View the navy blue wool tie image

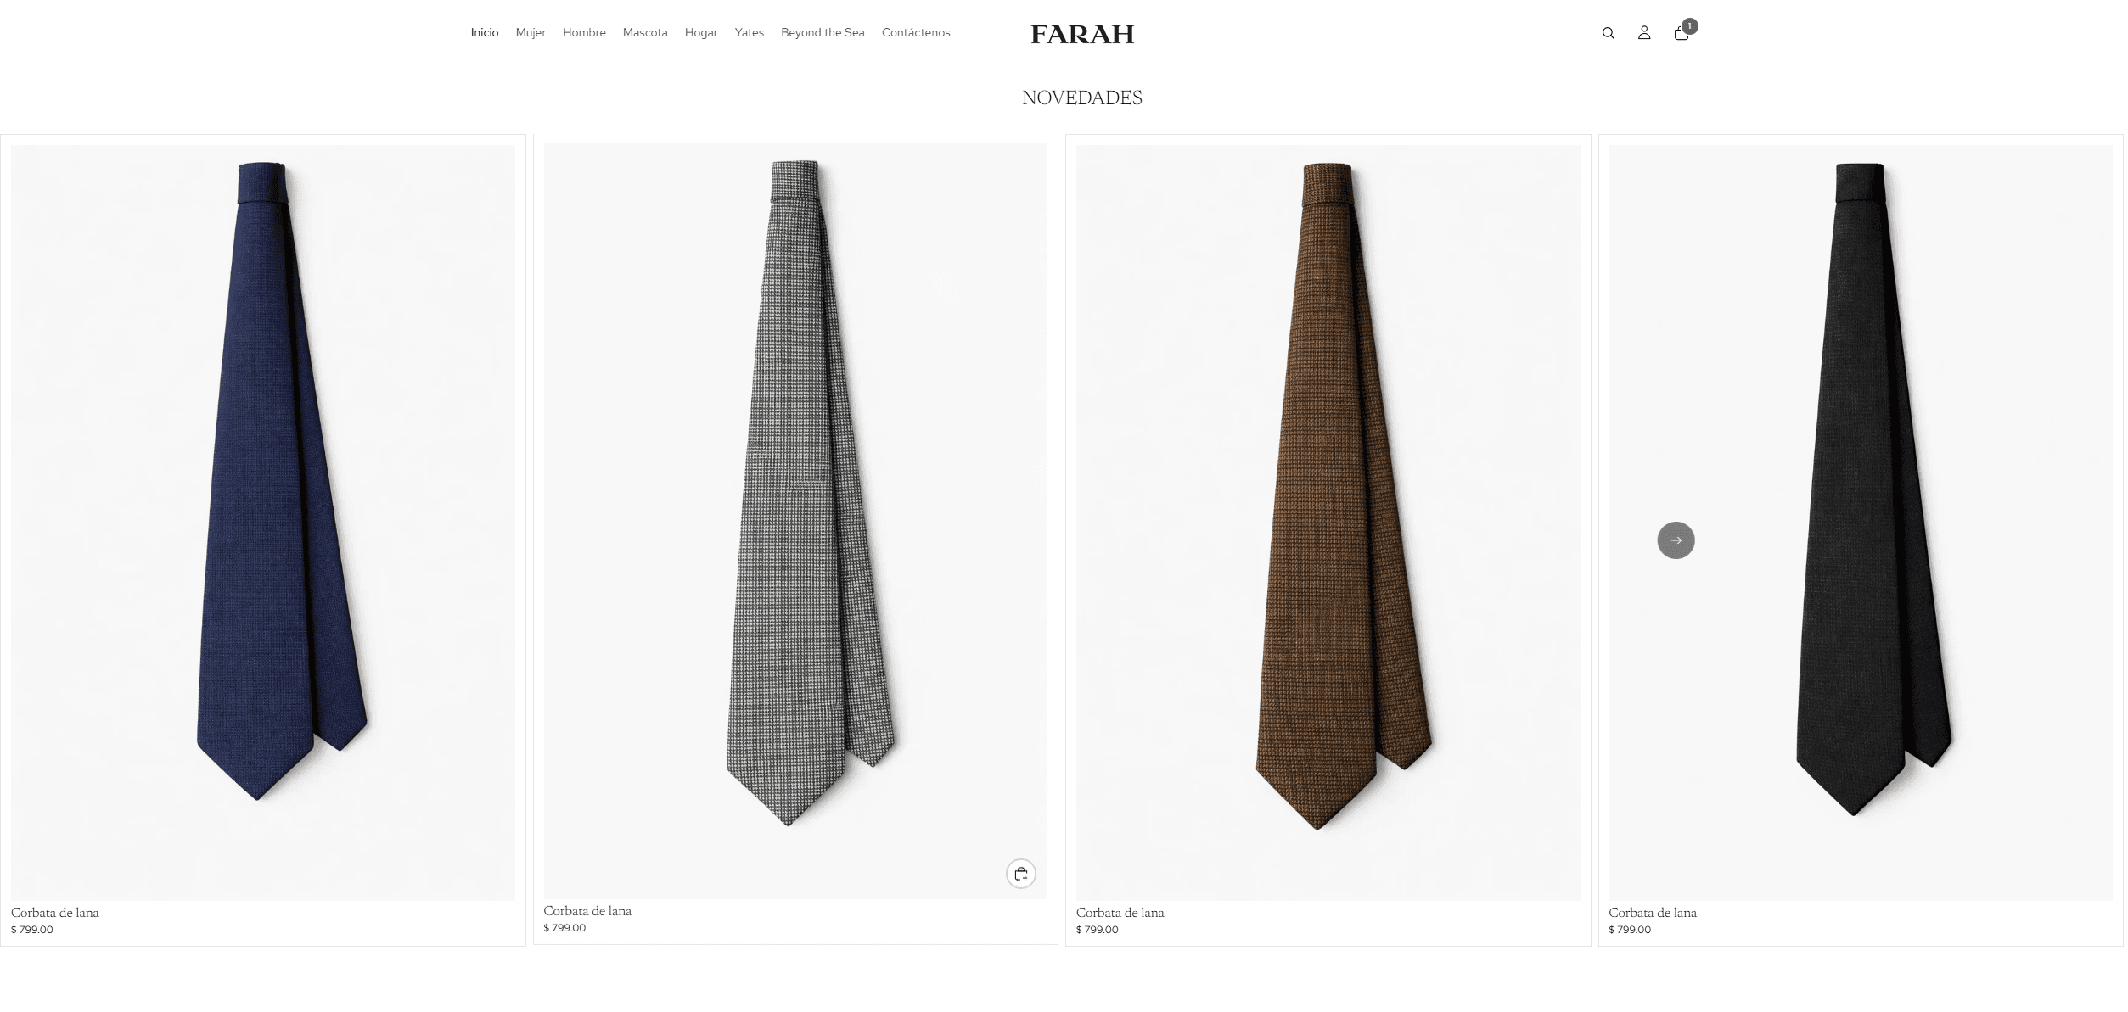[x=263, y=523]
